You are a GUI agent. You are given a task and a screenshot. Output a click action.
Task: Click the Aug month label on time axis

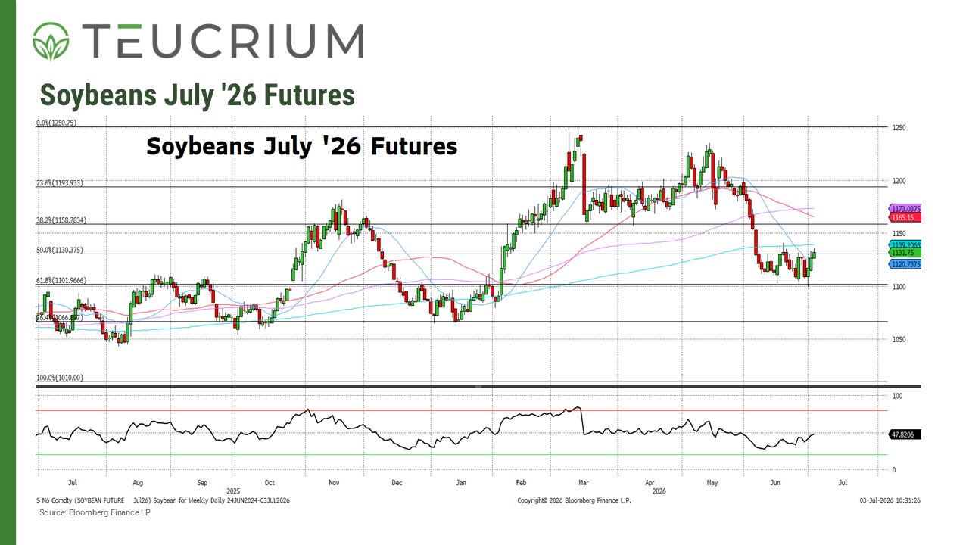point(137,481)
